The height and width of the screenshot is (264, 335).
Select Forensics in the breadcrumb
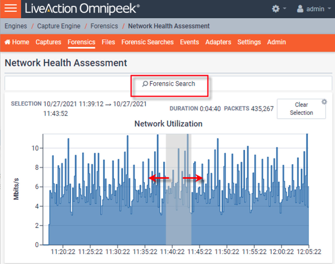(104, 26)
